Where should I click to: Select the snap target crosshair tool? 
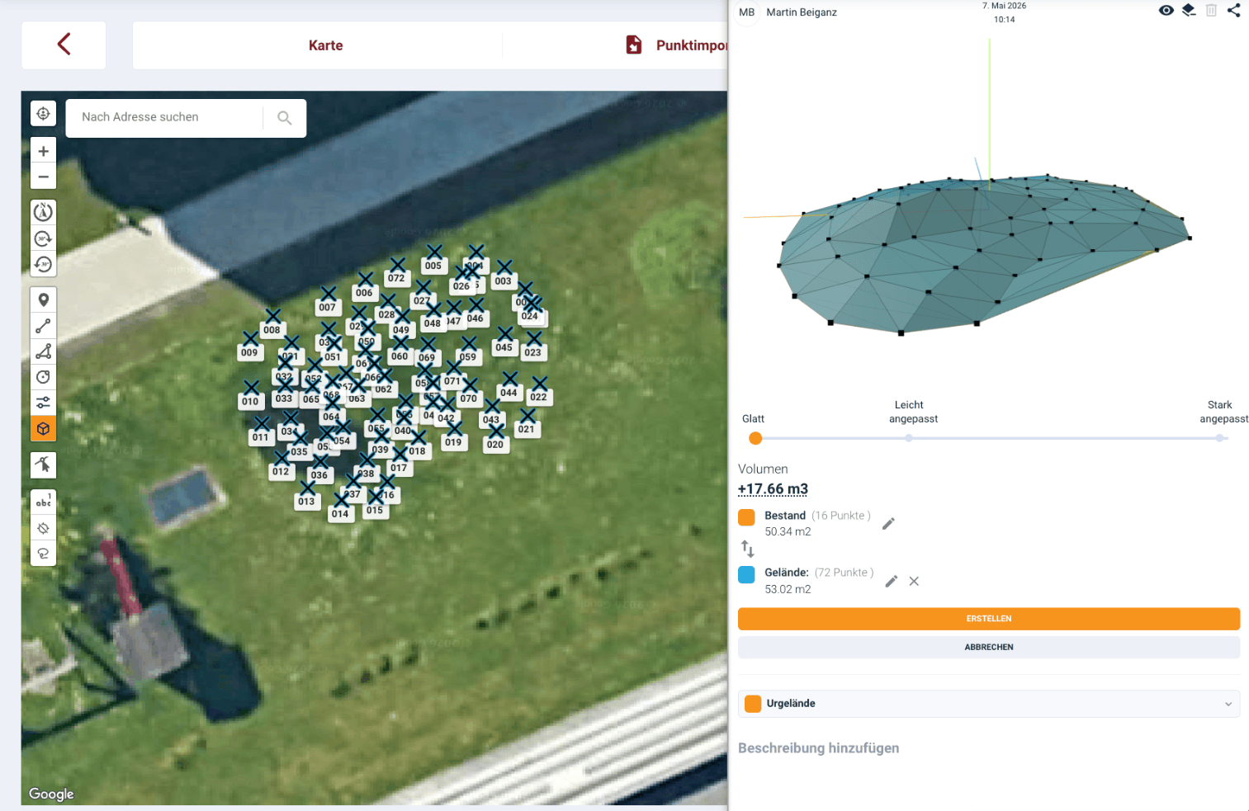43,528
